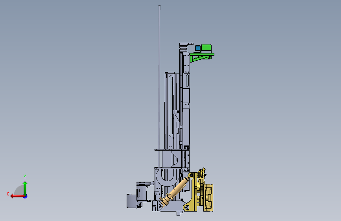Select the green motor body on top

206,48
